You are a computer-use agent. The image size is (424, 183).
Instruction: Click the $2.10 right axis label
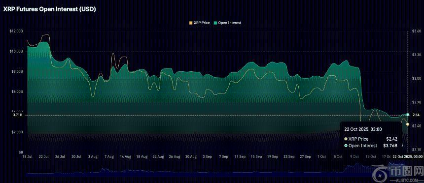417,150
